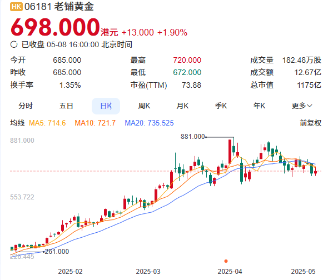Click the 昨收 value 685.000

pos(67,72)
